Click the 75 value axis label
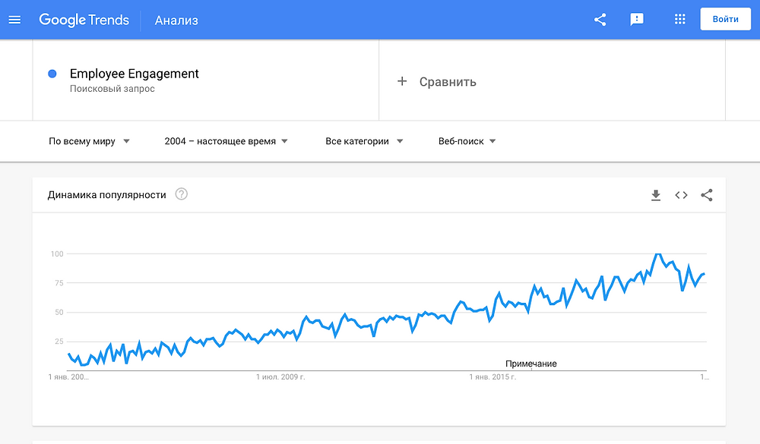The height and width of the screenshot is (444, 760). 59,283
